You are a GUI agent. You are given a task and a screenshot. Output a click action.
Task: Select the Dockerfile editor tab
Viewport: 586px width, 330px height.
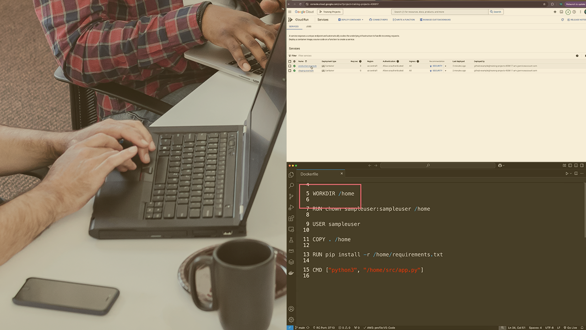[309, 174]
